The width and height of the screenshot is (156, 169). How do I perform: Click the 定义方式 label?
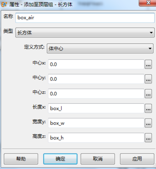point(34,47)
